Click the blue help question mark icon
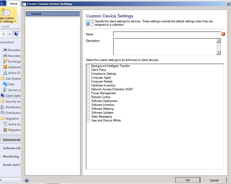This screenshot has height=184, width=231. [x=27, y=180]
